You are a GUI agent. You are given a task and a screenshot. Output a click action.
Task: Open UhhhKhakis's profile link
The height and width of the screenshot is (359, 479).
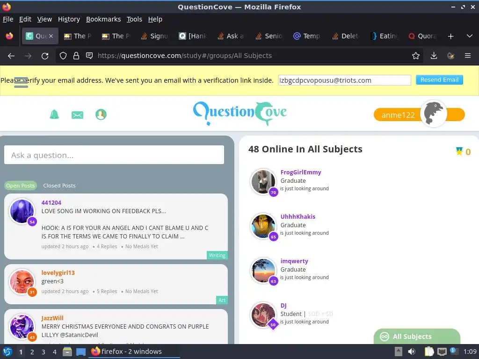coord(298,216)
